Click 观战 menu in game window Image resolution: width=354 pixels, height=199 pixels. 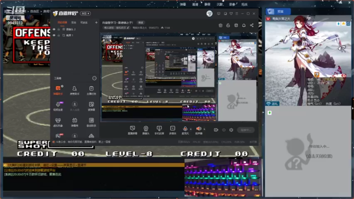[x=244, y=4]
